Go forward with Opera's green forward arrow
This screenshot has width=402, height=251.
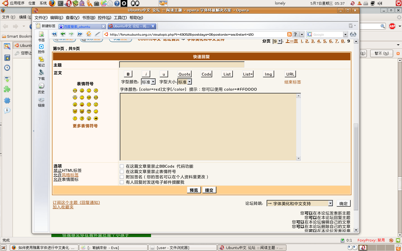click(71, 34)
